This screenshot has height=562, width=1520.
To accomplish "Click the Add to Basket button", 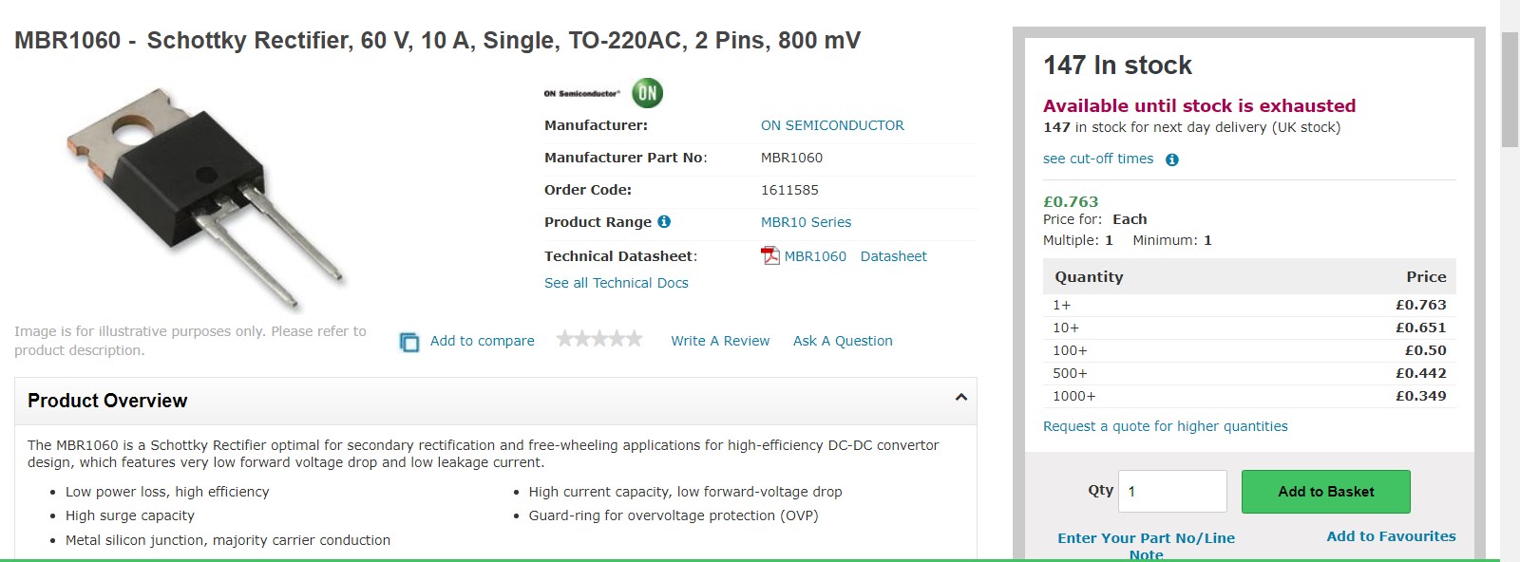I will [1326, 492].
